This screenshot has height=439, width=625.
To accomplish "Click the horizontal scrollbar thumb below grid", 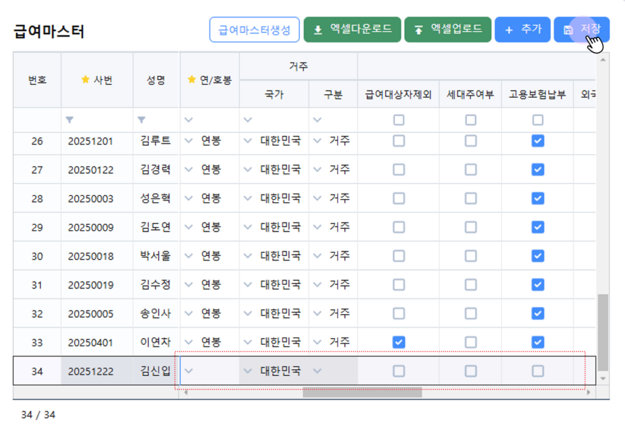I will 362,393.
